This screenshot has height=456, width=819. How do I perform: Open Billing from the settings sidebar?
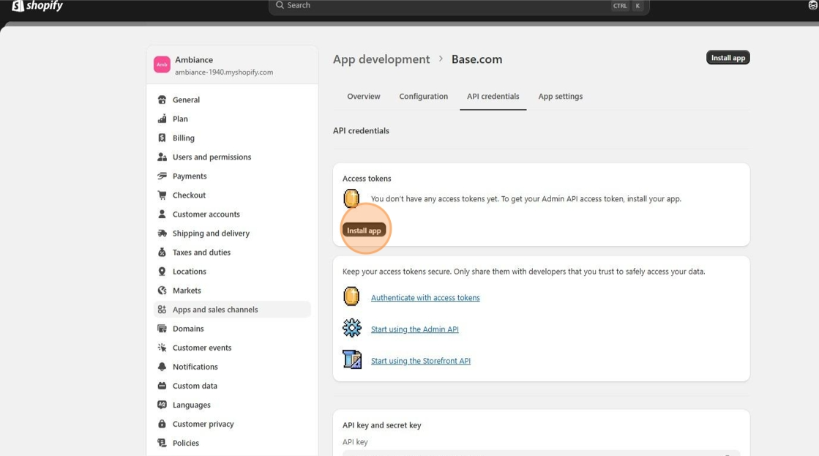(x=183, y=138)
